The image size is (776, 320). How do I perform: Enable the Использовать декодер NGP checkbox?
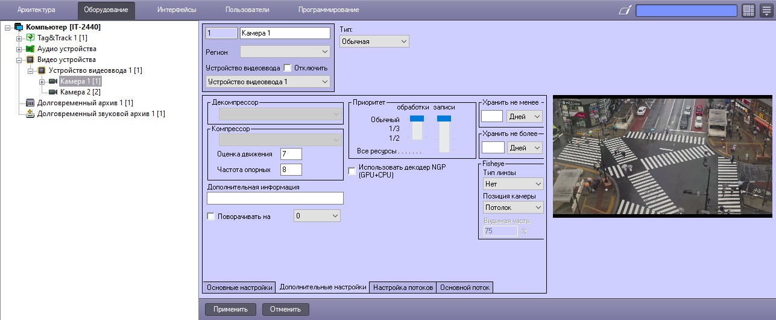[x=352, y=171]
